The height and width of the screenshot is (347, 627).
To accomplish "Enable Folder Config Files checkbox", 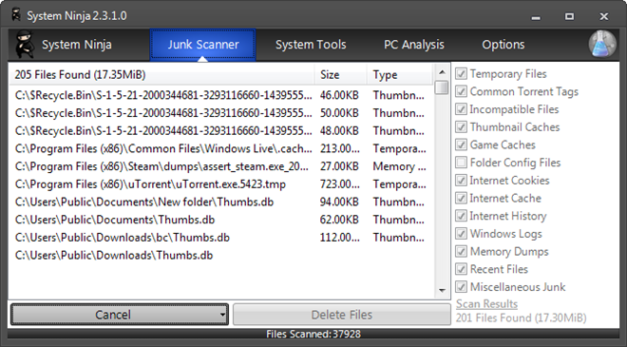I will 461,163.
